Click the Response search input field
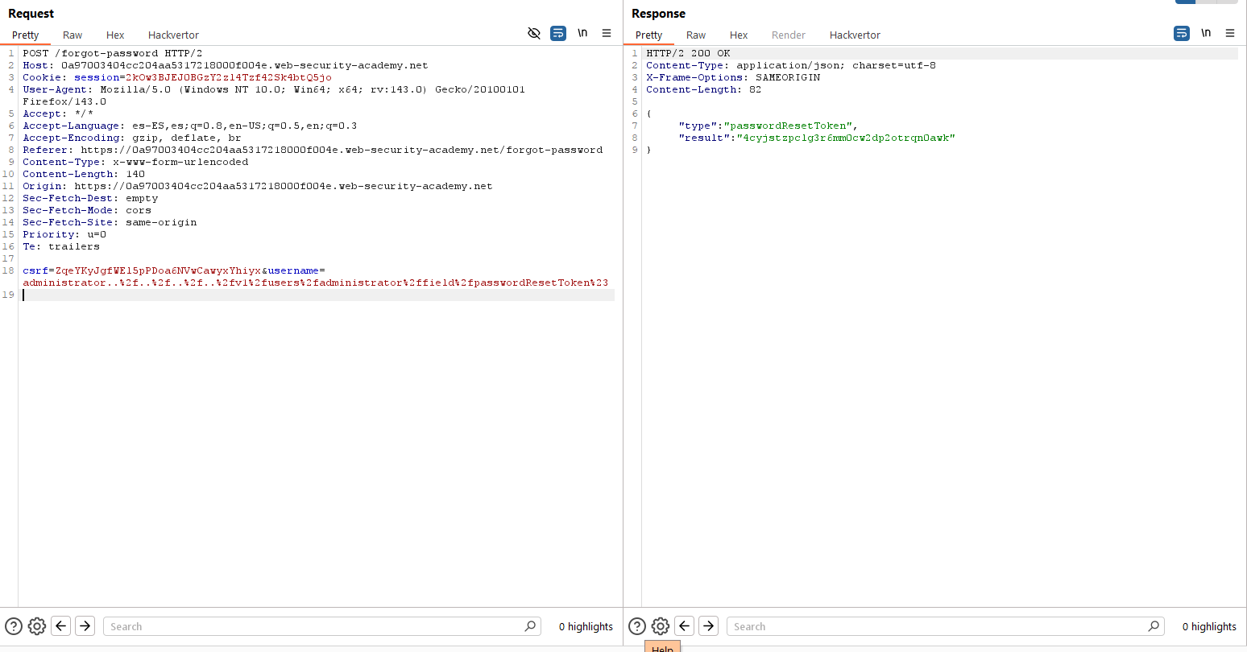This screenshot has width=1247, height=652. tap(934, 626)
